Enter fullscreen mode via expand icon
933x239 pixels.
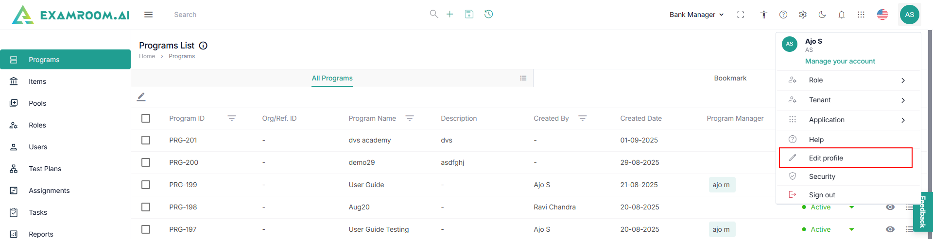[x=741, y=15]
